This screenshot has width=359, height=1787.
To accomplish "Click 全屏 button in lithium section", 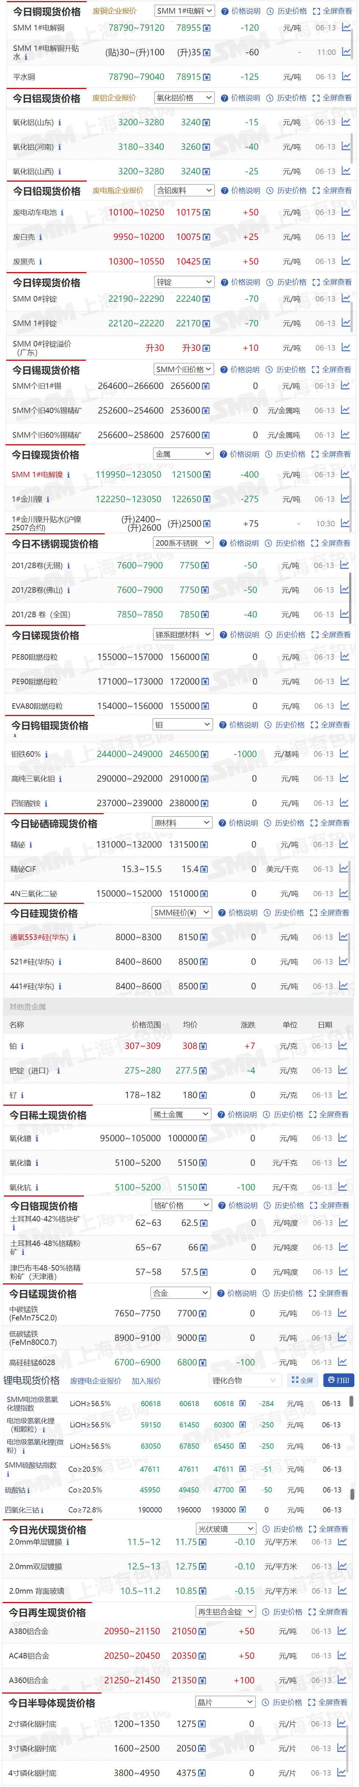I will point(303,1380).
